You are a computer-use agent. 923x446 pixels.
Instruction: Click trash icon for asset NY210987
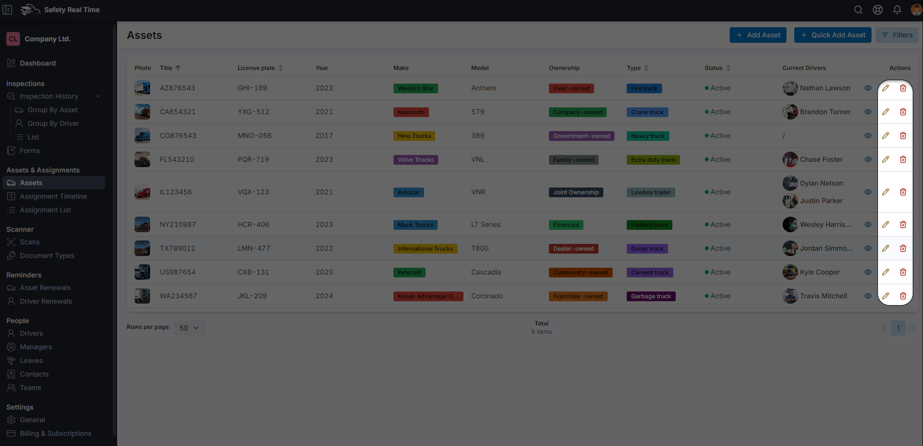[x=903, y=224]
